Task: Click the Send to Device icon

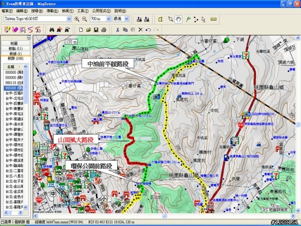Action: (139, 19)
